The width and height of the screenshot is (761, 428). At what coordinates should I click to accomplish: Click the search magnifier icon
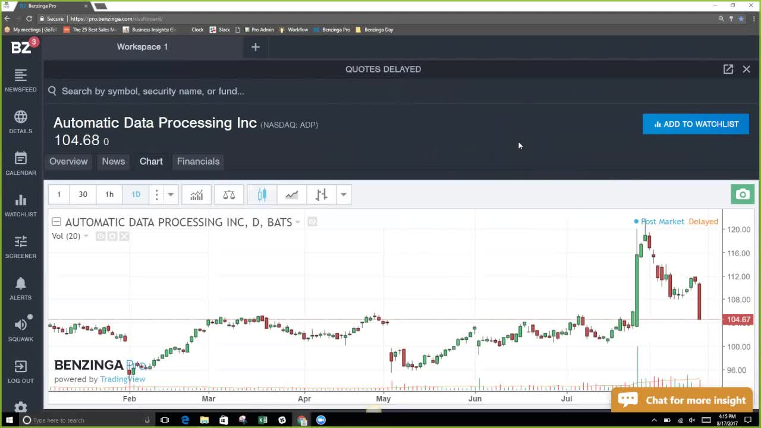pos(52,91)
